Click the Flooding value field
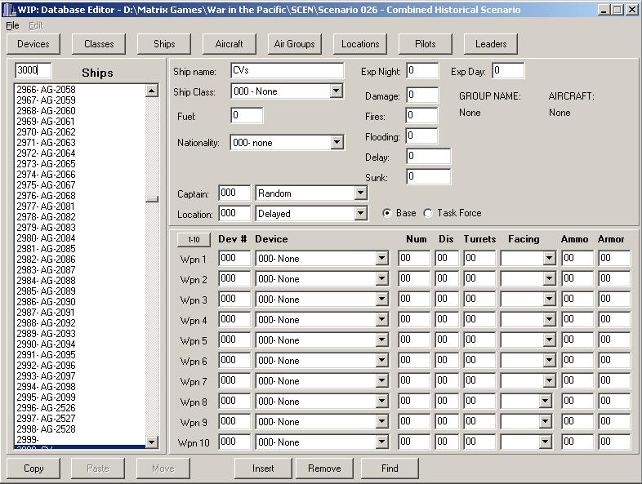The height and width of the screenshot is (484, 642). (x=421, y=135)
